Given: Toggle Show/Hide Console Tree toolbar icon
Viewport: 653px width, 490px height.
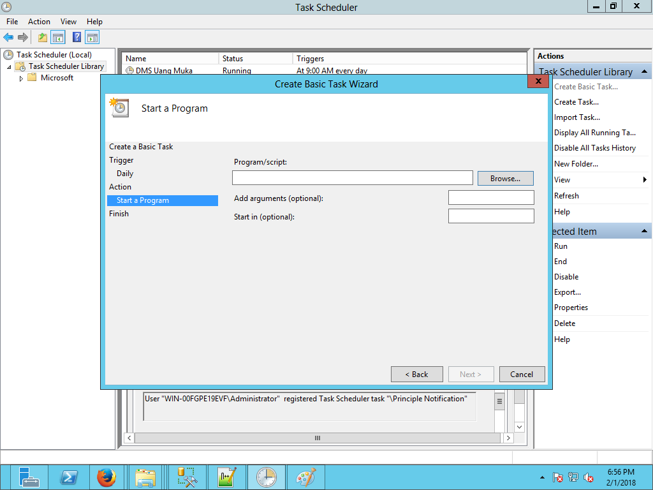Looking at the screenshot, I should (x=58, y=38).
